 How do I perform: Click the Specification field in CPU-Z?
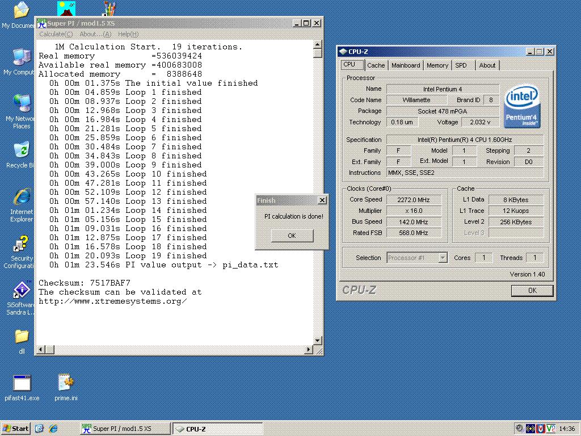point(465,140)
